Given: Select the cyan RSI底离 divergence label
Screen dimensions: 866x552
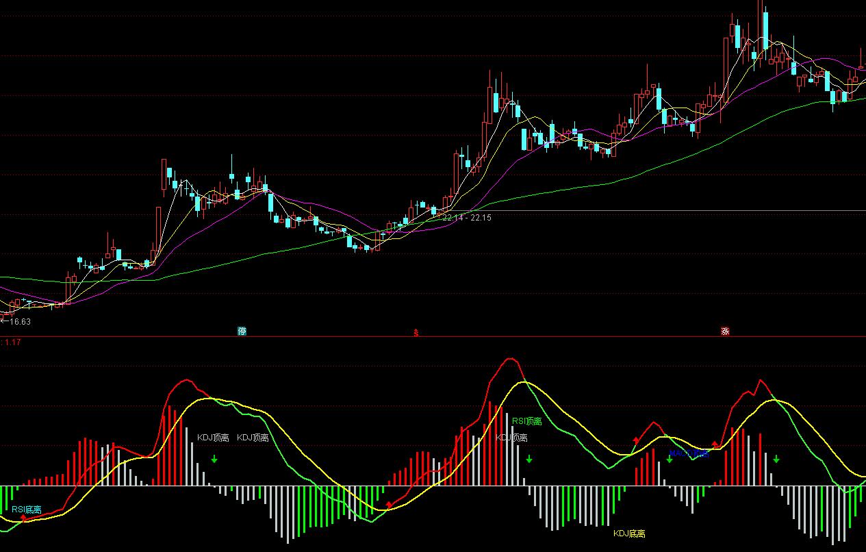Looking at the screenshot, I should pos(26,510).
